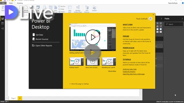
Task: Collapse the Fields pane with its chevron
Action: pyautogui.click(x=182, y=19)
